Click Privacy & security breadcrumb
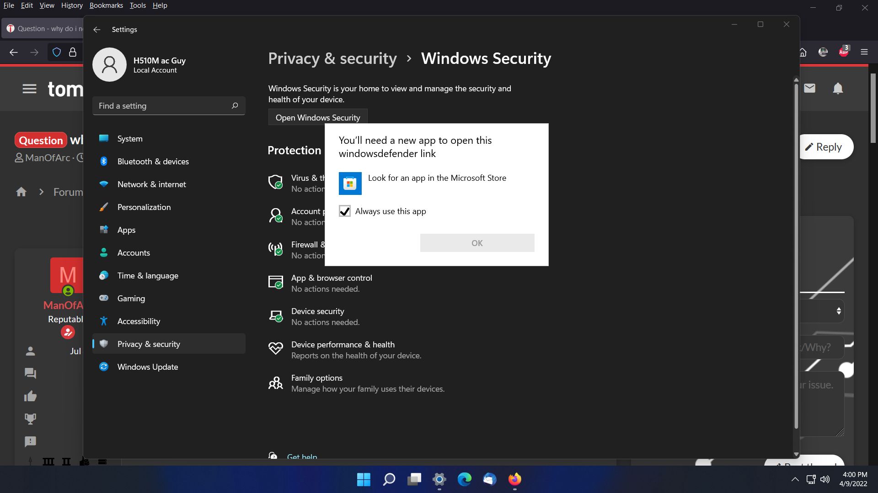The image size is (878, 493). click(x=332, y=58)
